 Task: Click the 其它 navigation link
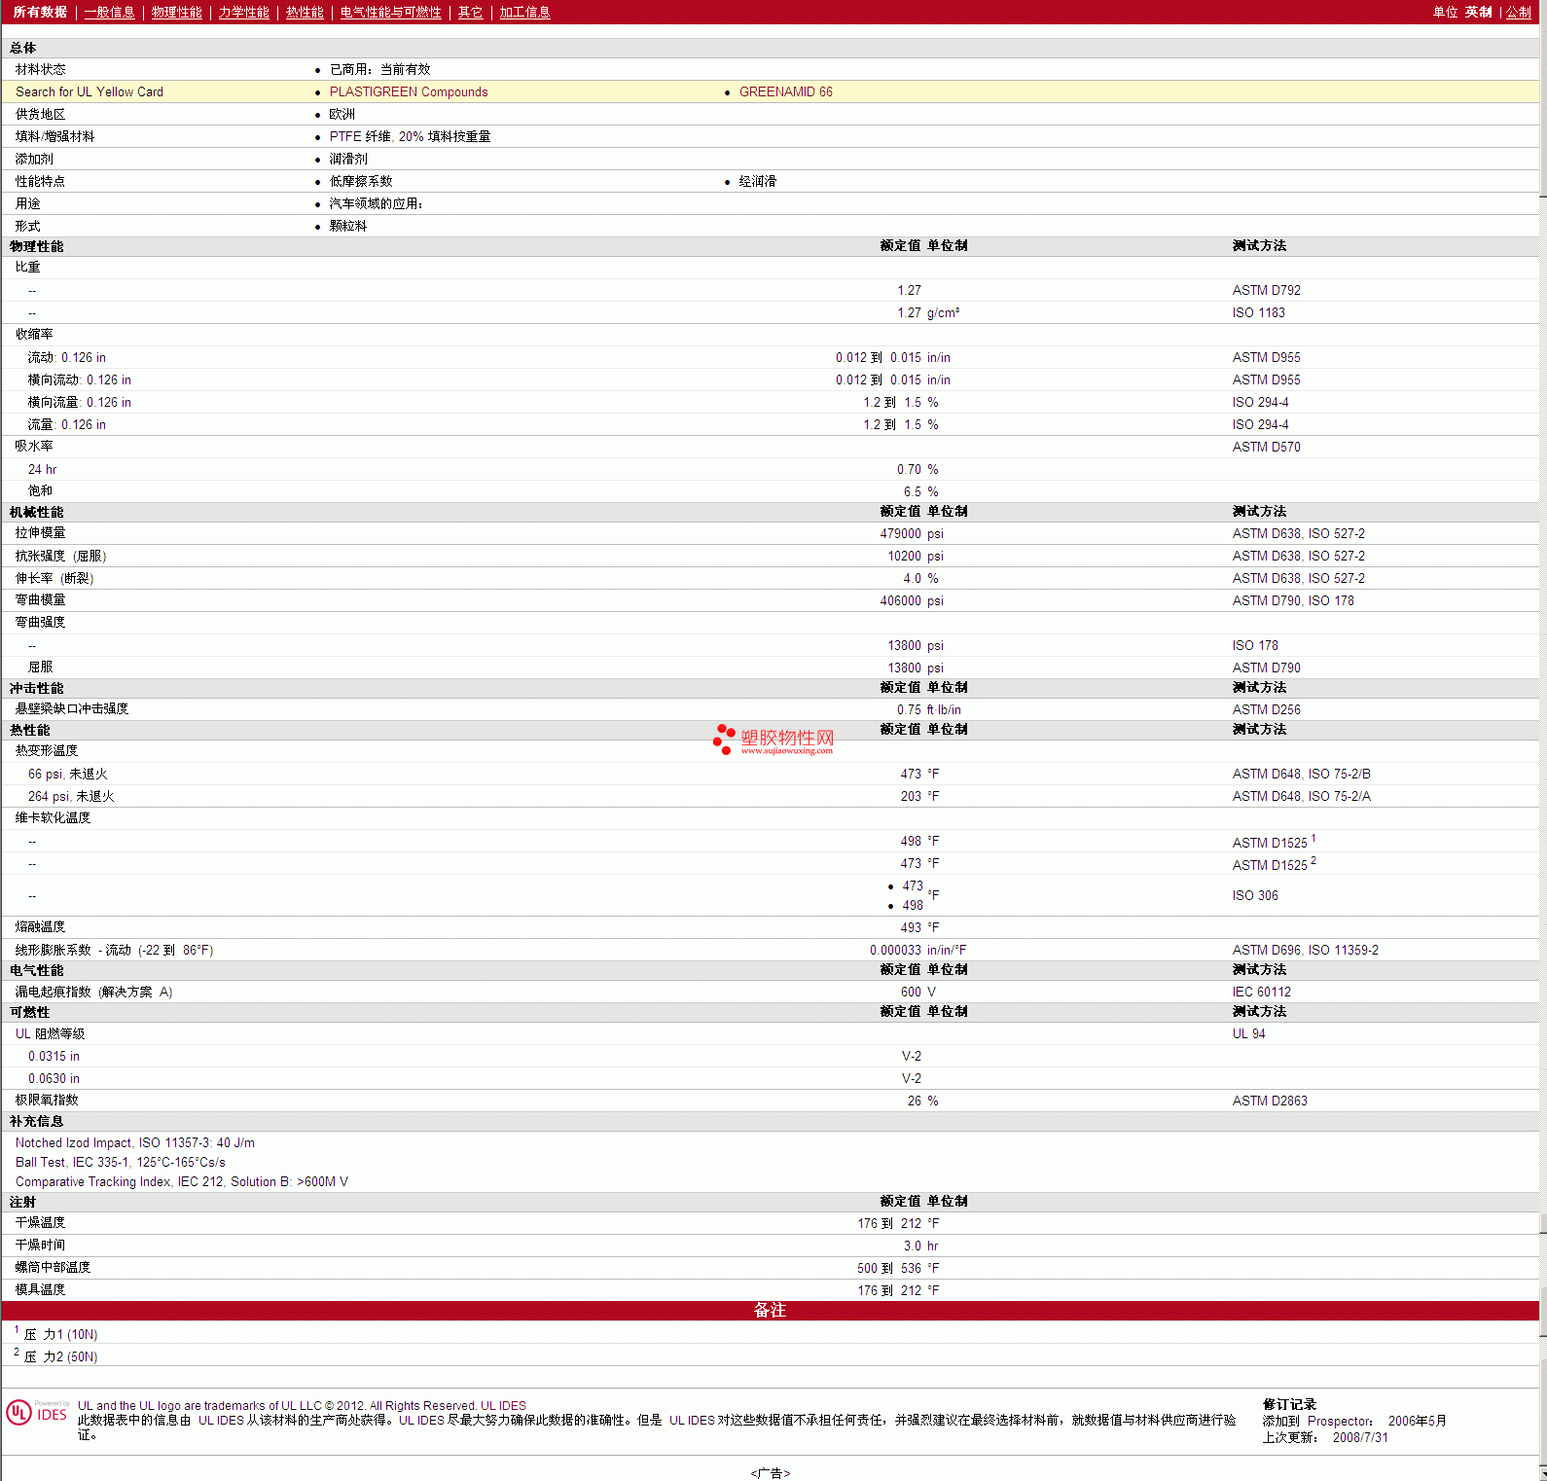(x=470, y=12)
